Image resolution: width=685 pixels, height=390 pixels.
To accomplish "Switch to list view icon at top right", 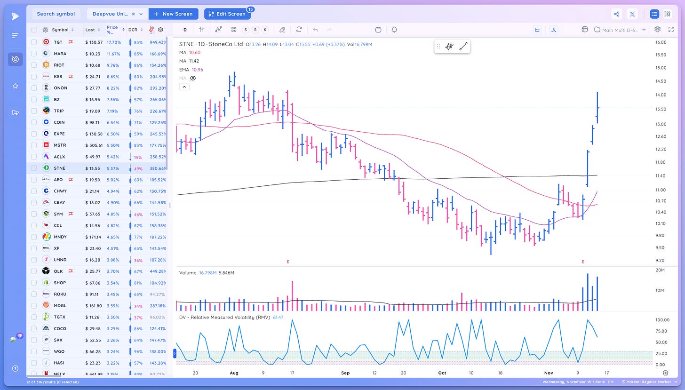I will [654, 14].
